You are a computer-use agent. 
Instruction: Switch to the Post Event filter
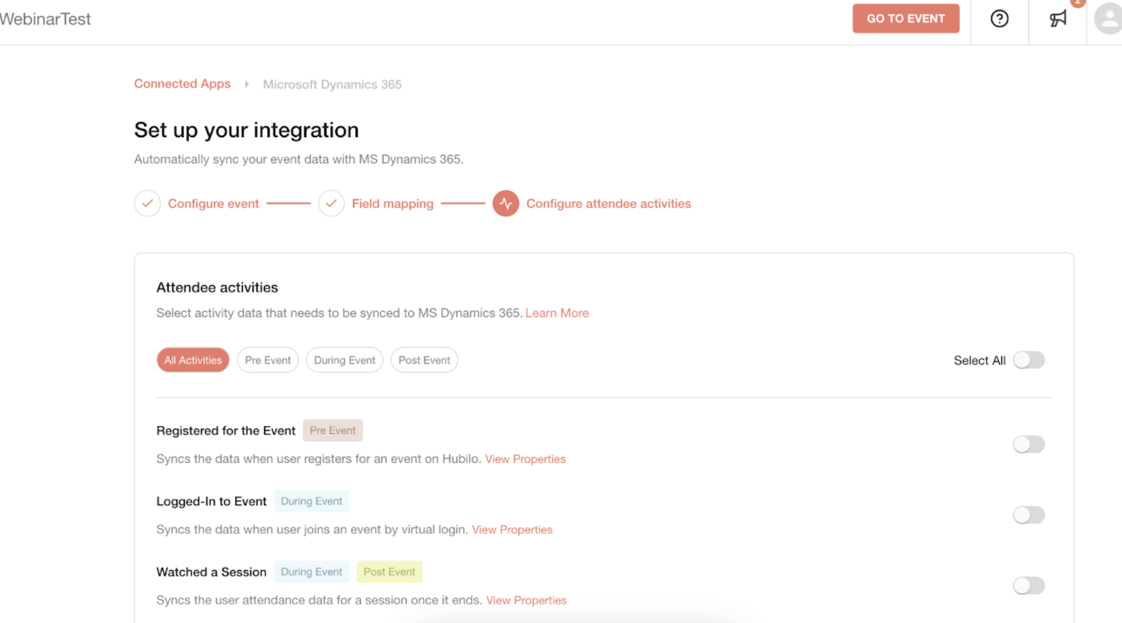pos(424,360)
